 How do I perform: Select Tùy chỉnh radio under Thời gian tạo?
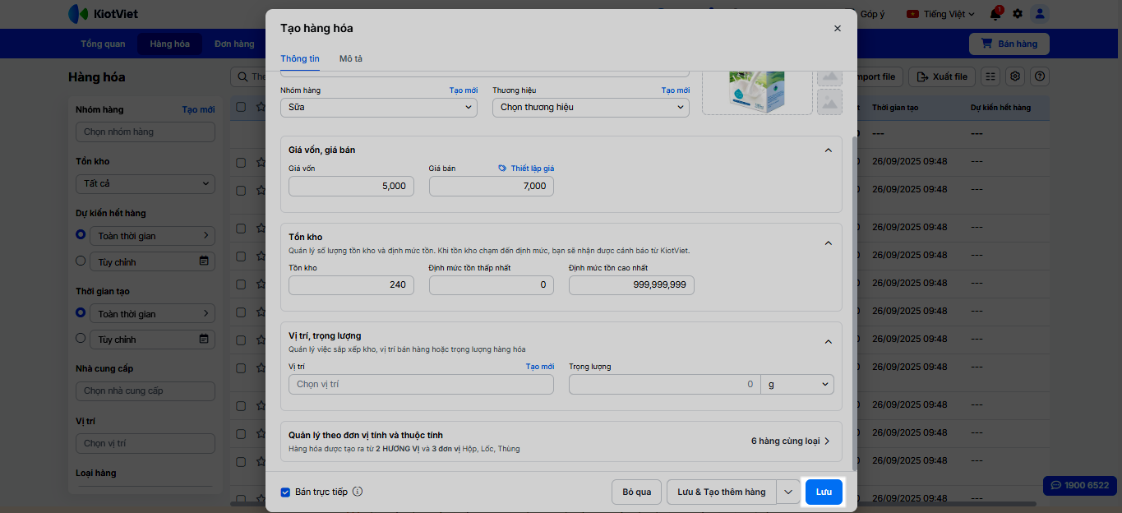[81, 338]
